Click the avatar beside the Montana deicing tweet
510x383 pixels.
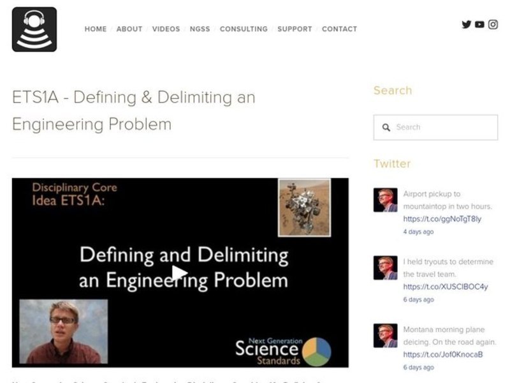[x=385, y=335]
